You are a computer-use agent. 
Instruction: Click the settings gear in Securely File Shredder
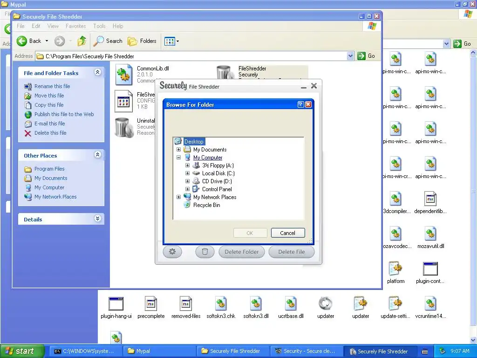(x=172, y=252)
